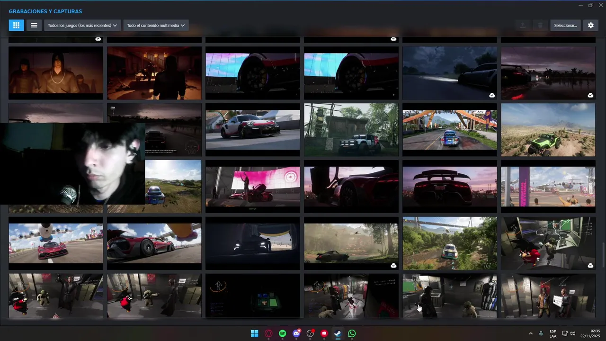This screenshot has width=606, height=341.
Task: Open green Jeep in desert screenshot
Action: tap(548, 130)
